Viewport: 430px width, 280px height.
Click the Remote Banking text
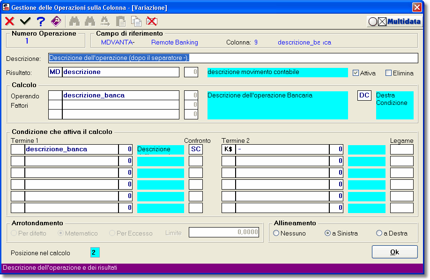(174, 43)
